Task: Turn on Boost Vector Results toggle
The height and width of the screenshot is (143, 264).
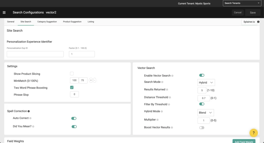Action: tap(202, 128)
